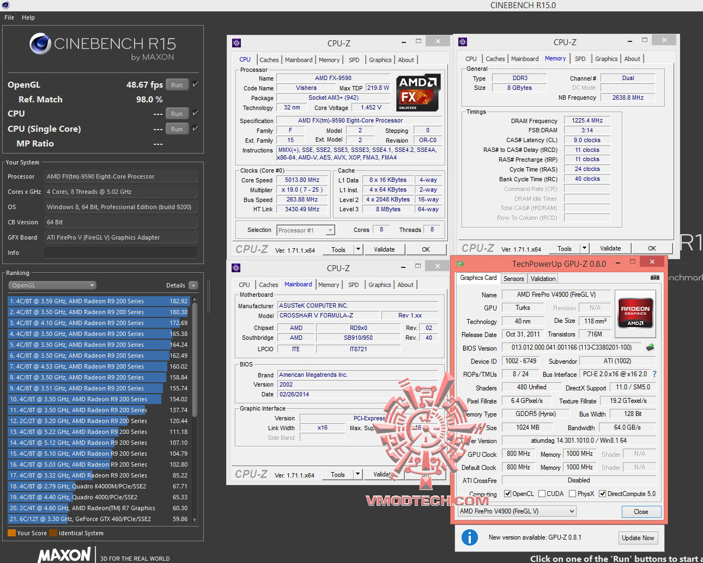Screen dimensions: 703x563
Task: Run the OpenGL benchmark
Action: tap(177, 85)
